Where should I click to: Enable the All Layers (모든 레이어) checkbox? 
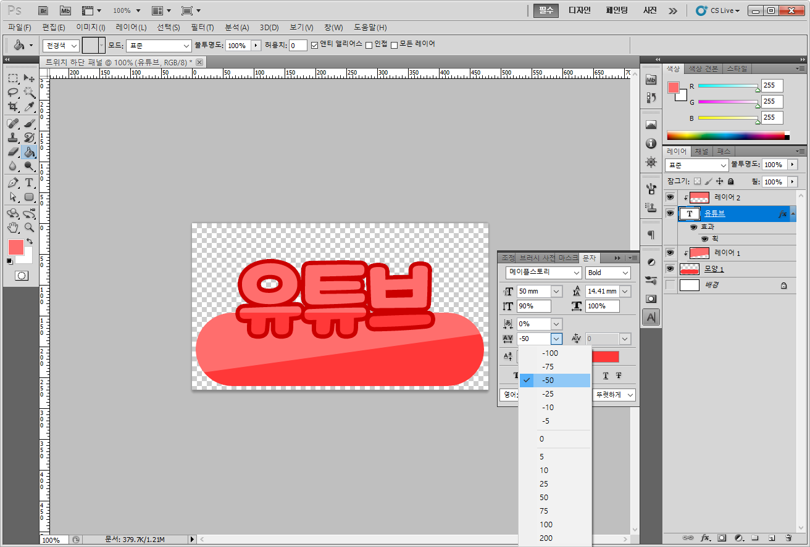tap(394, 45)
